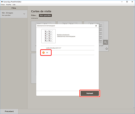Select the A4 paper format option
This screenshot has width=135, height=114.
[67, 53]
